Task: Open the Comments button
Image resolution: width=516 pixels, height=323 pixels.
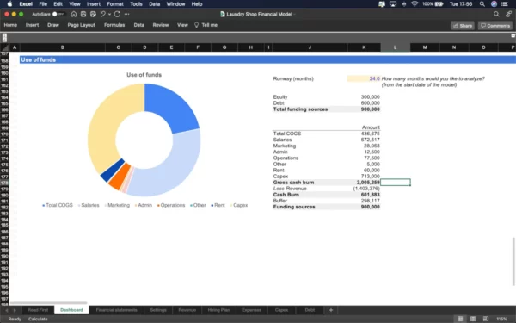Action: tap(495, 26)
